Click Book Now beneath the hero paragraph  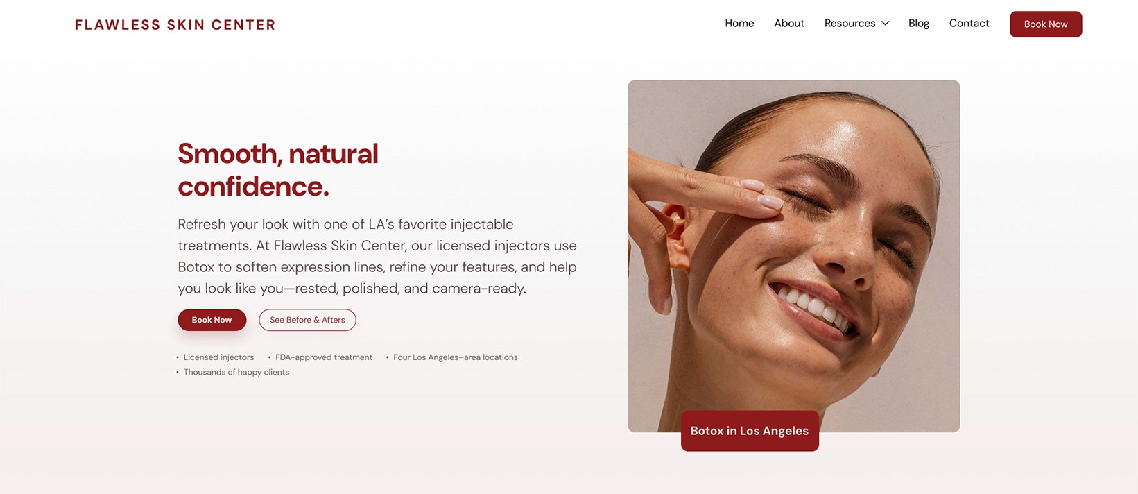(212, 320)
